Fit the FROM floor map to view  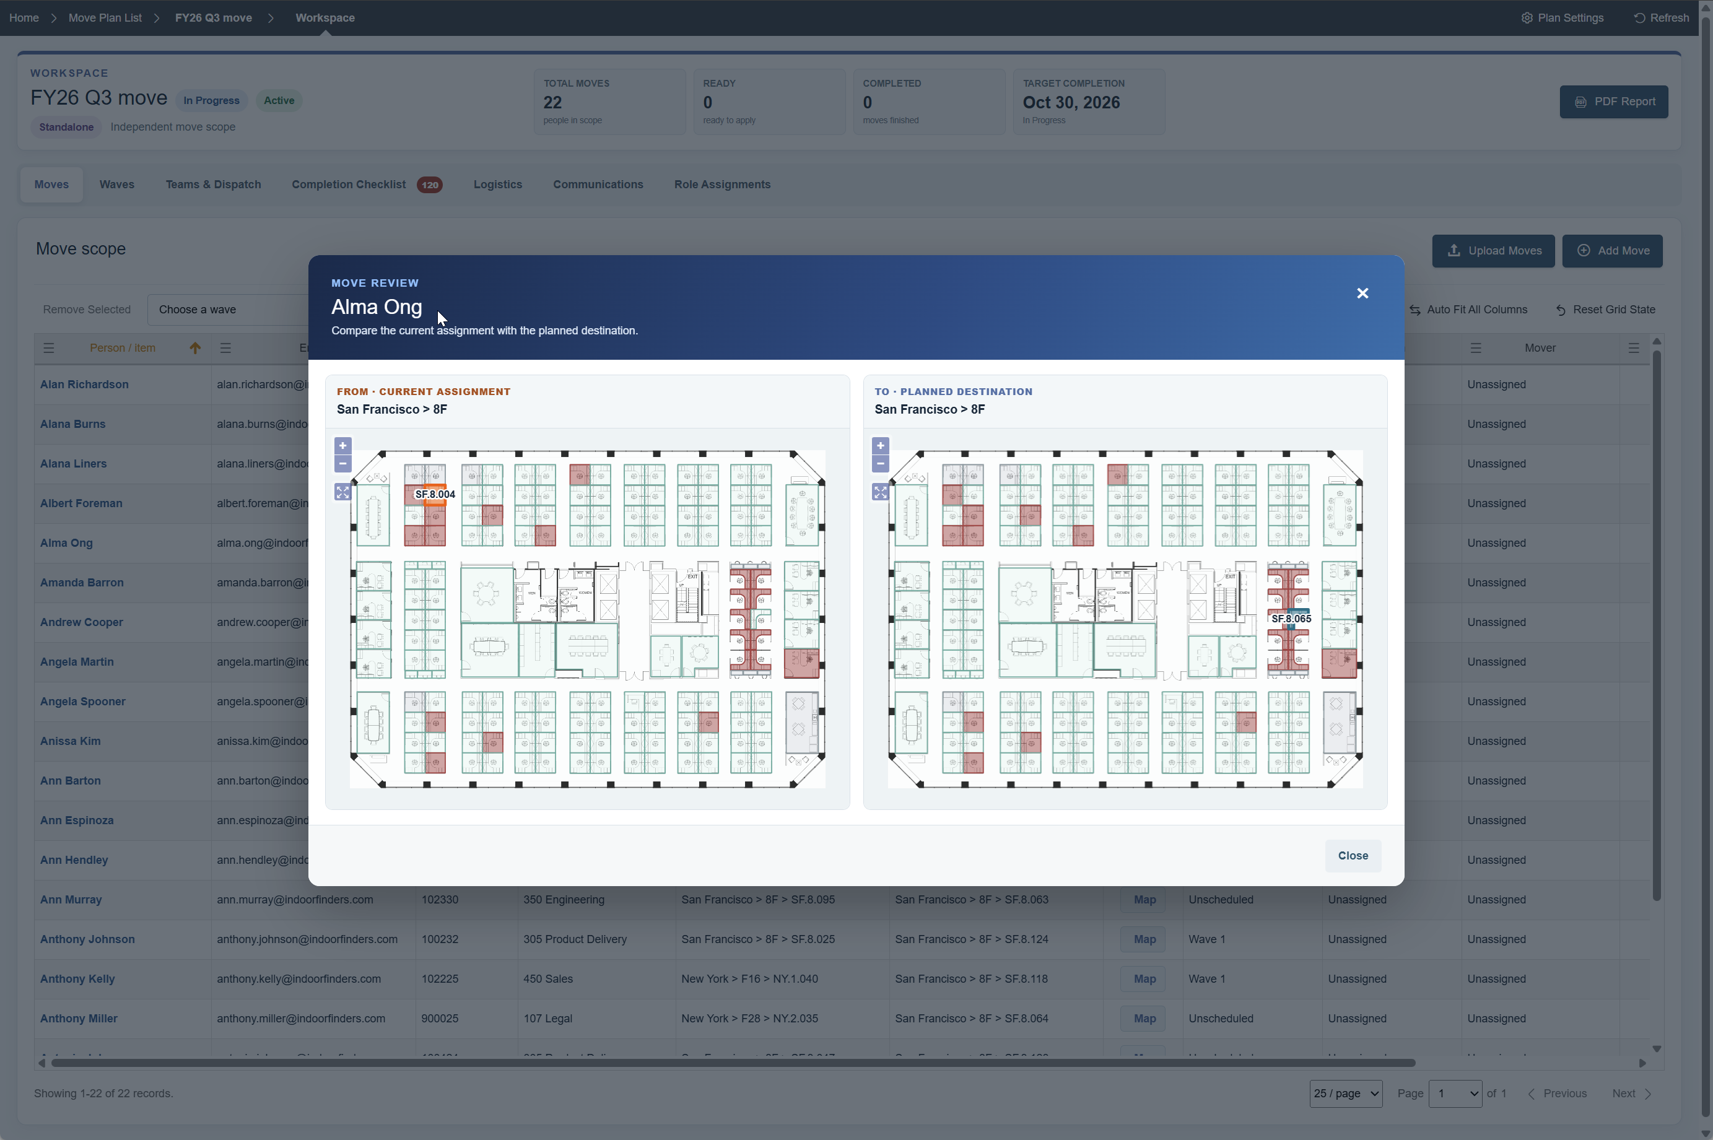(x=342, y=492)
